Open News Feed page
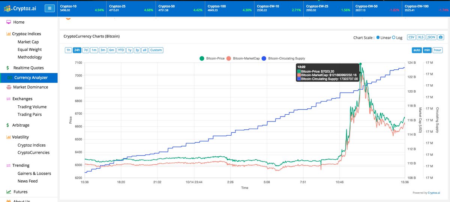This screenshot has width=450, height=202. click(27, 181)
